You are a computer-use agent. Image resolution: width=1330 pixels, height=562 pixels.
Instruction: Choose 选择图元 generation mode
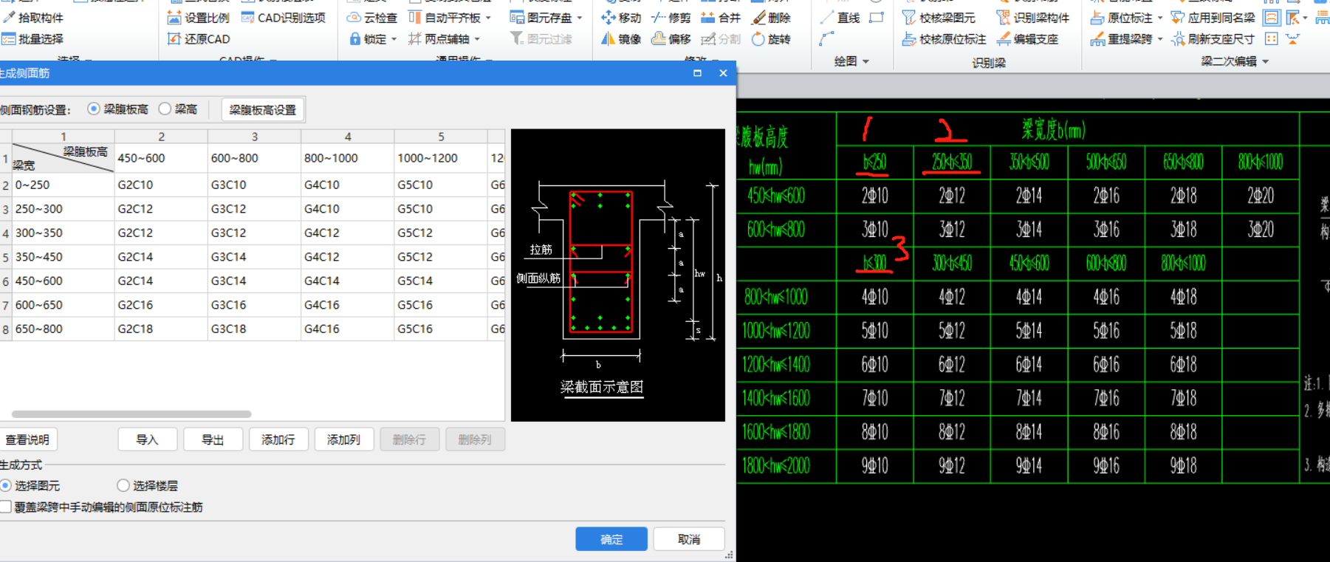(x=30, y=486)
